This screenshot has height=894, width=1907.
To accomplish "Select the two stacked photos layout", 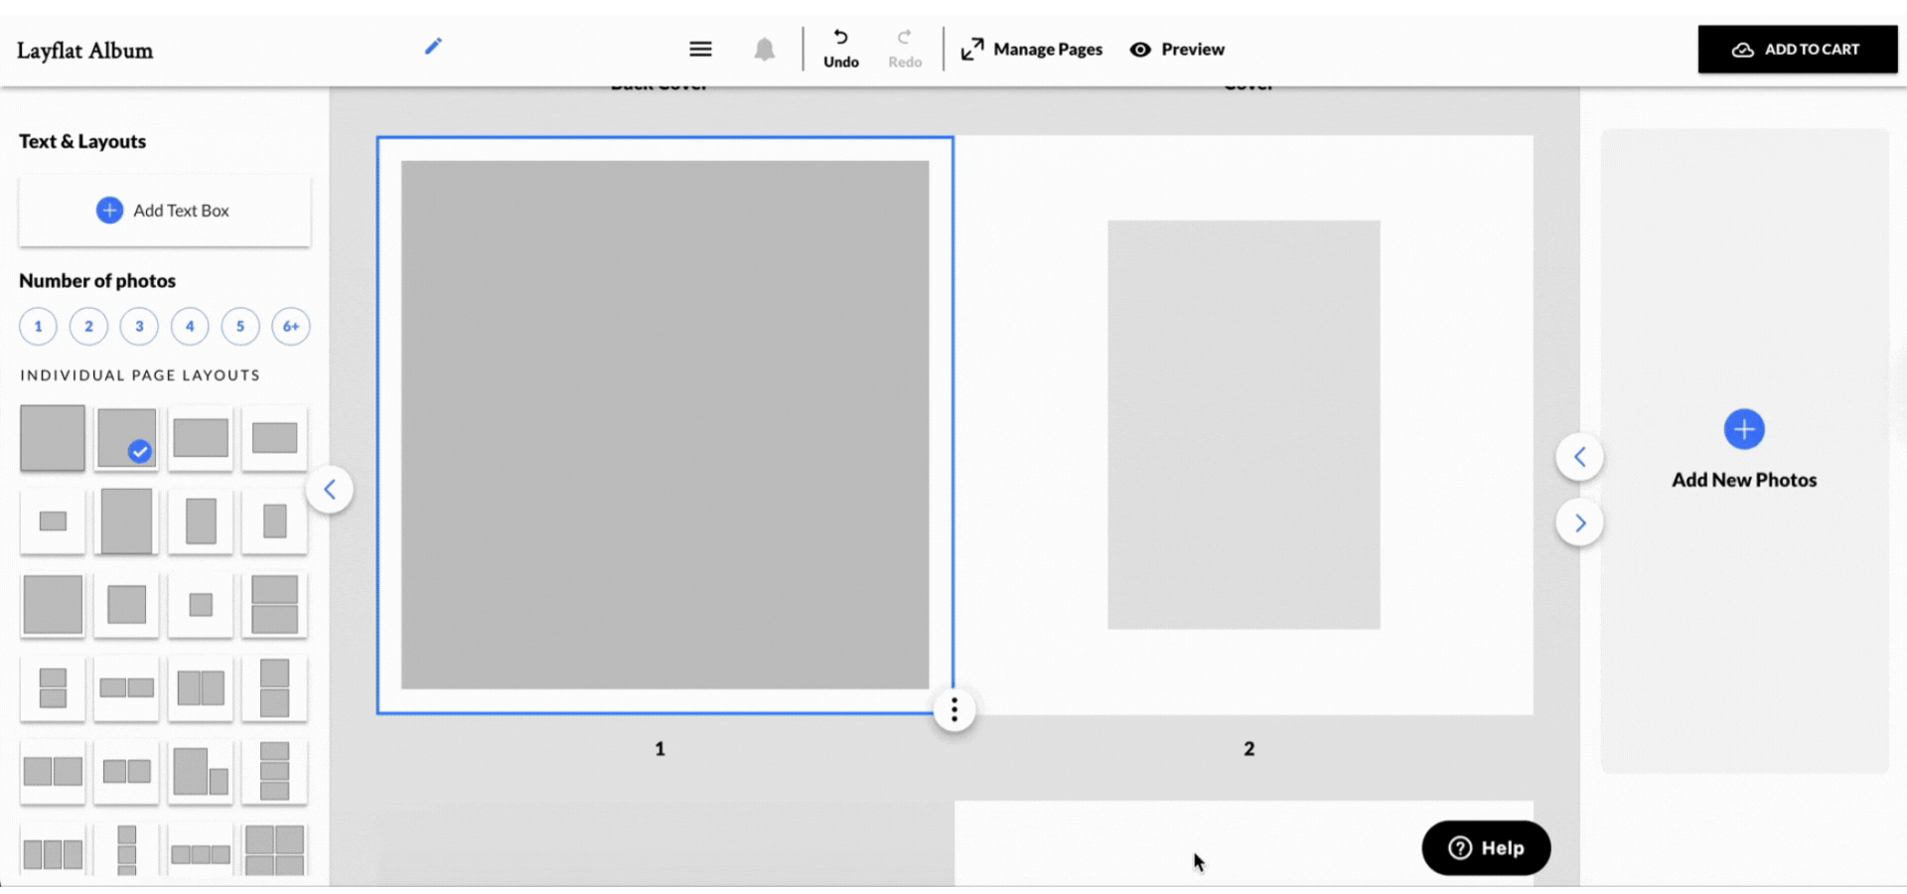I will tap(274, 605).
